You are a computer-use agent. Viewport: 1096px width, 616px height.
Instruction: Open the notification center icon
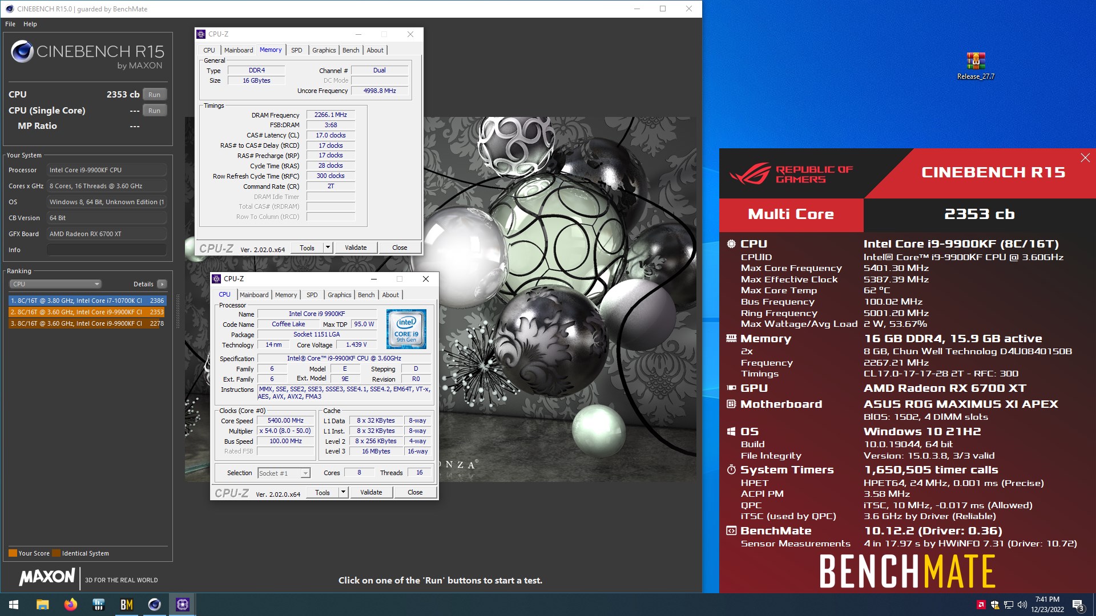point(1078,605)
